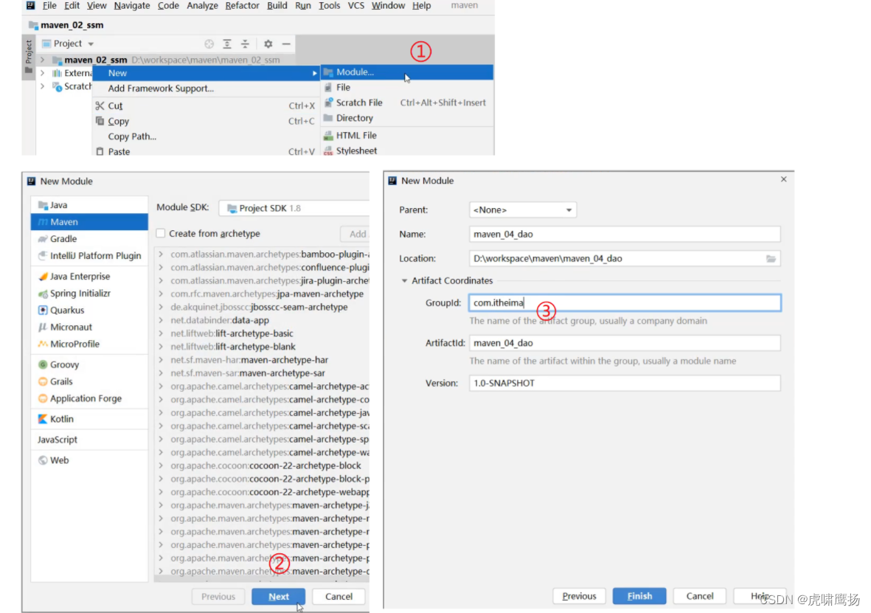
Task: Click the Expand All icon in Project toolbar
Action: (x=227, y=44)
